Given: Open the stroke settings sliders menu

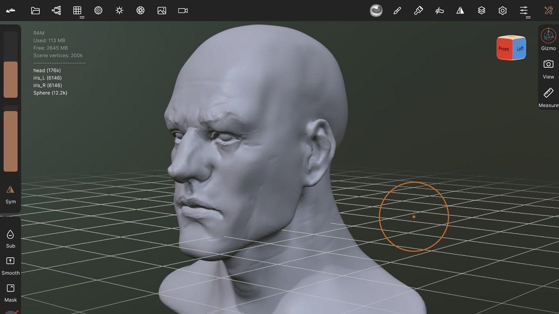Looking at the screenshot, I should click(524, 10).
